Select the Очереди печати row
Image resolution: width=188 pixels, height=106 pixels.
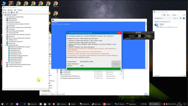coord(13,40)
